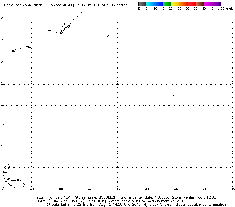The height and width of the screenshot is (207, 235).
Task: Click the longitude label 128
Action: 60,189
